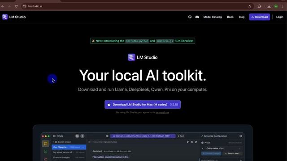
Task: Open the GitHub icon link
Action: coord(190,17)
